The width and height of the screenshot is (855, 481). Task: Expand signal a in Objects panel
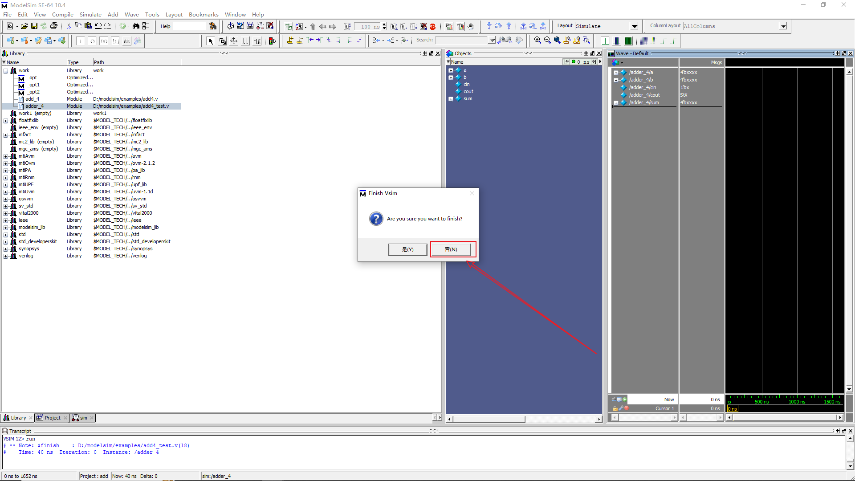click(x=451, y=70)
